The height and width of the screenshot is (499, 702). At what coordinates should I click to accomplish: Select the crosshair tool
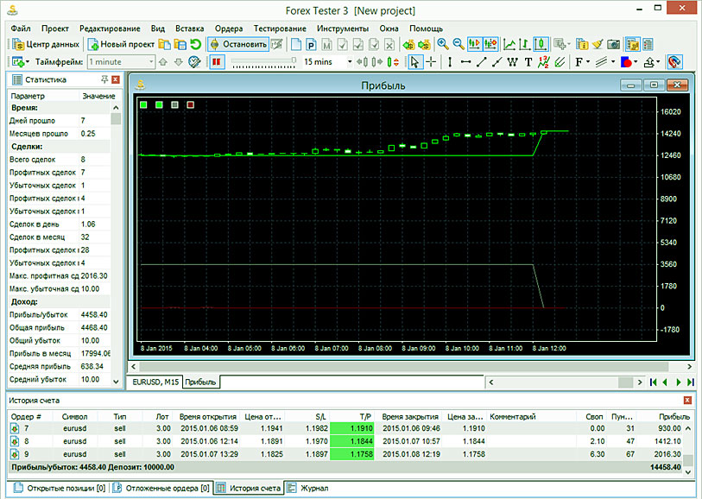(x=431, y=62)
